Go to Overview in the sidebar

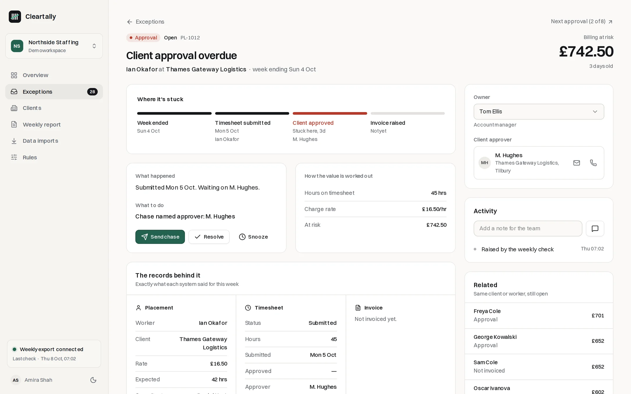click(54, 75)
